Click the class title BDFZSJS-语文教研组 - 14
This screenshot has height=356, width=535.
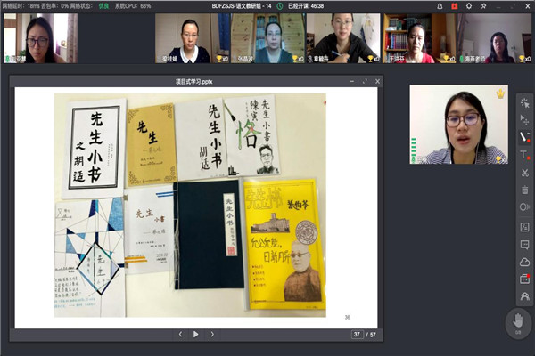pyautogui.click(x=242, y=6)
